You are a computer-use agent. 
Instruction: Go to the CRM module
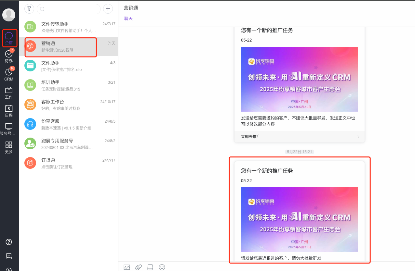click(x=9, y=74)
